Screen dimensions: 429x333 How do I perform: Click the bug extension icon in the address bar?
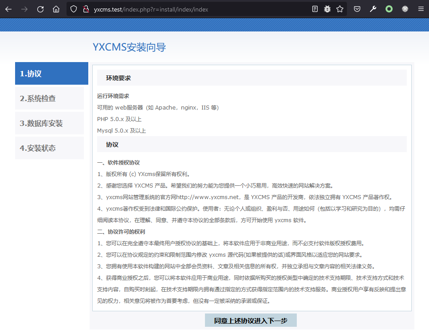(x=327, y=9)
